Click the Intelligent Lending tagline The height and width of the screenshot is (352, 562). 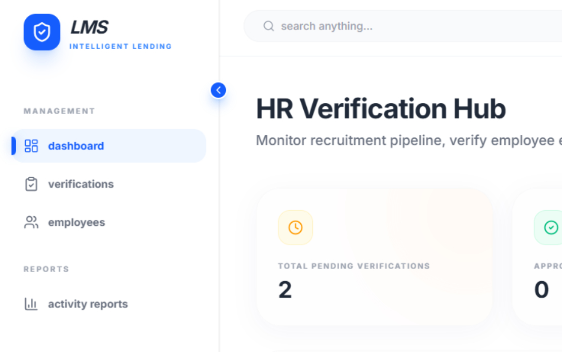(x=121, y=46)
